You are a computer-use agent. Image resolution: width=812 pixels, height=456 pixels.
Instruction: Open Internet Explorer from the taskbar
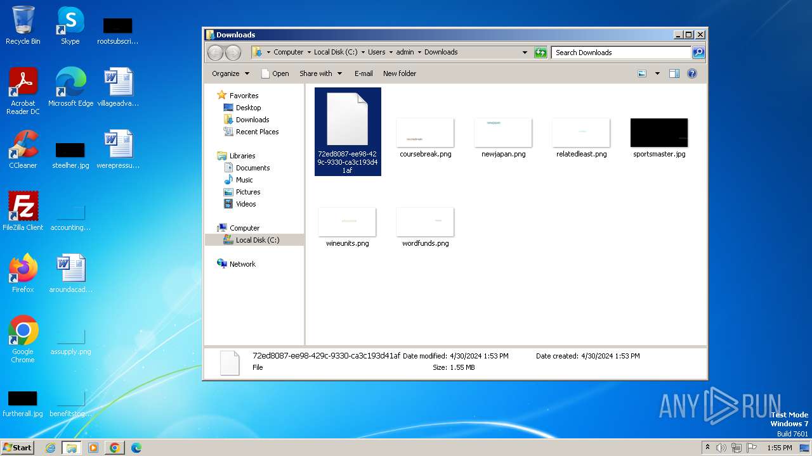pyautogui.click(x=50, y=448)
